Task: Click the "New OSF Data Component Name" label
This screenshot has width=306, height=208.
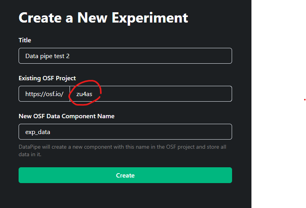Action: pos(66,116)
